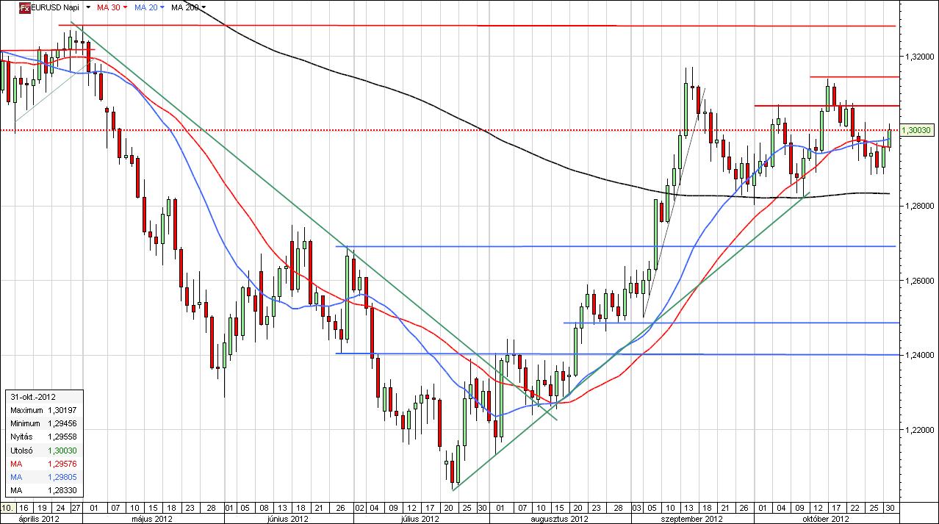The height and width of the screenshot is (524, 939).
Task: Click the Minimum value 1,29456
Action: 62,423
